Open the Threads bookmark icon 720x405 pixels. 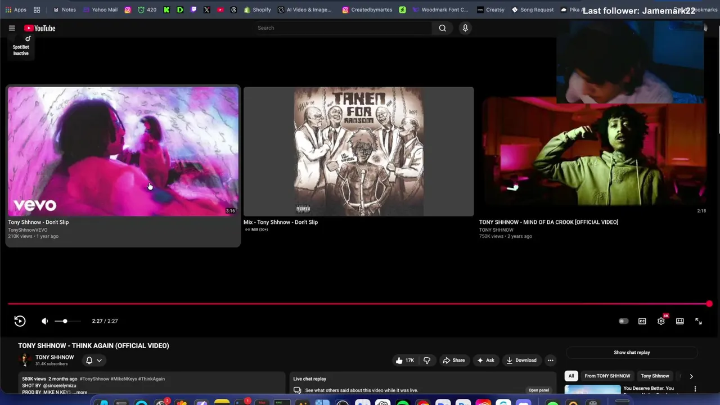[x=233, y=10]
